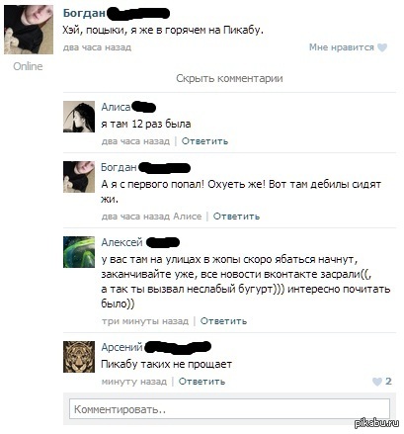Viewport: 404px width, 434px height.
Task: Open Алиса's name link
Action: point(116,107)
